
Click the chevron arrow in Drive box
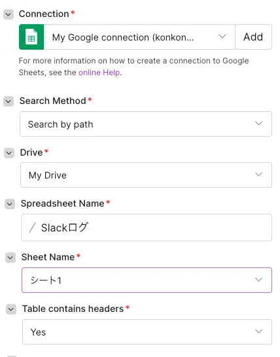(259, 175)
